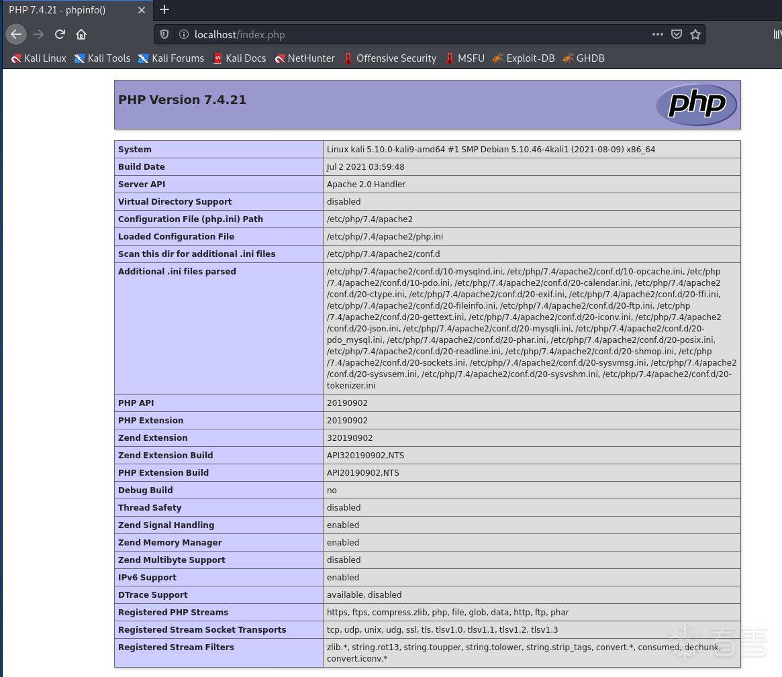Go back using the browser back arrow

[16, 34]
